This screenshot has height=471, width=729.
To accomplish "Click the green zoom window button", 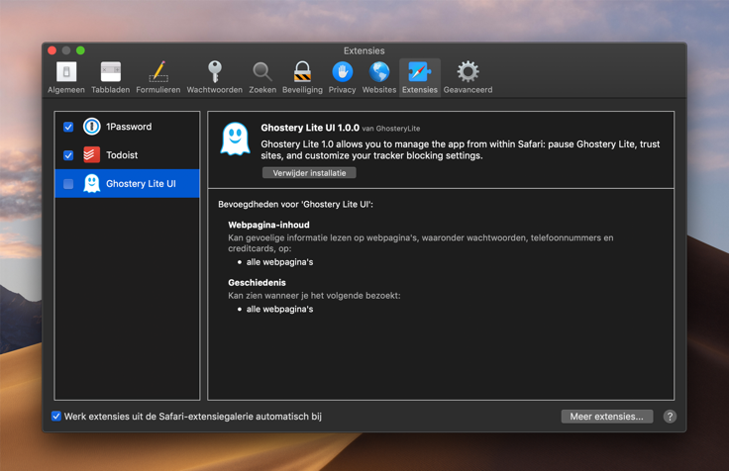I will pyautogui.click(x=80, y=50).
